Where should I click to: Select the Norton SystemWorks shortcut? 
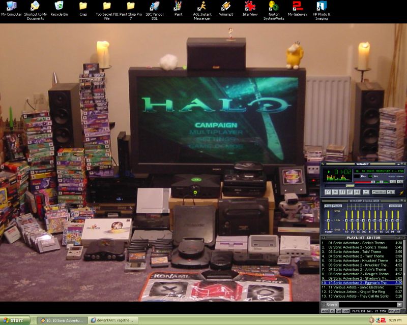click(x=274, y=11)
